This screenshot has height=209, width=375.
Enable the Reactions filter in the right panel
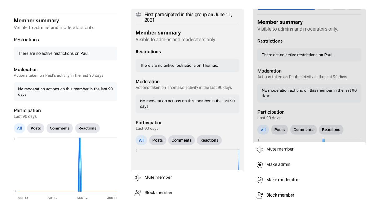pyautogui.click(x=331, y=130)
